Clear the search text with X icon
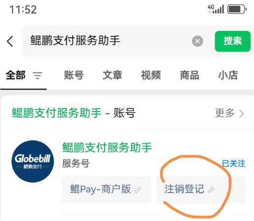 (197, 41)
